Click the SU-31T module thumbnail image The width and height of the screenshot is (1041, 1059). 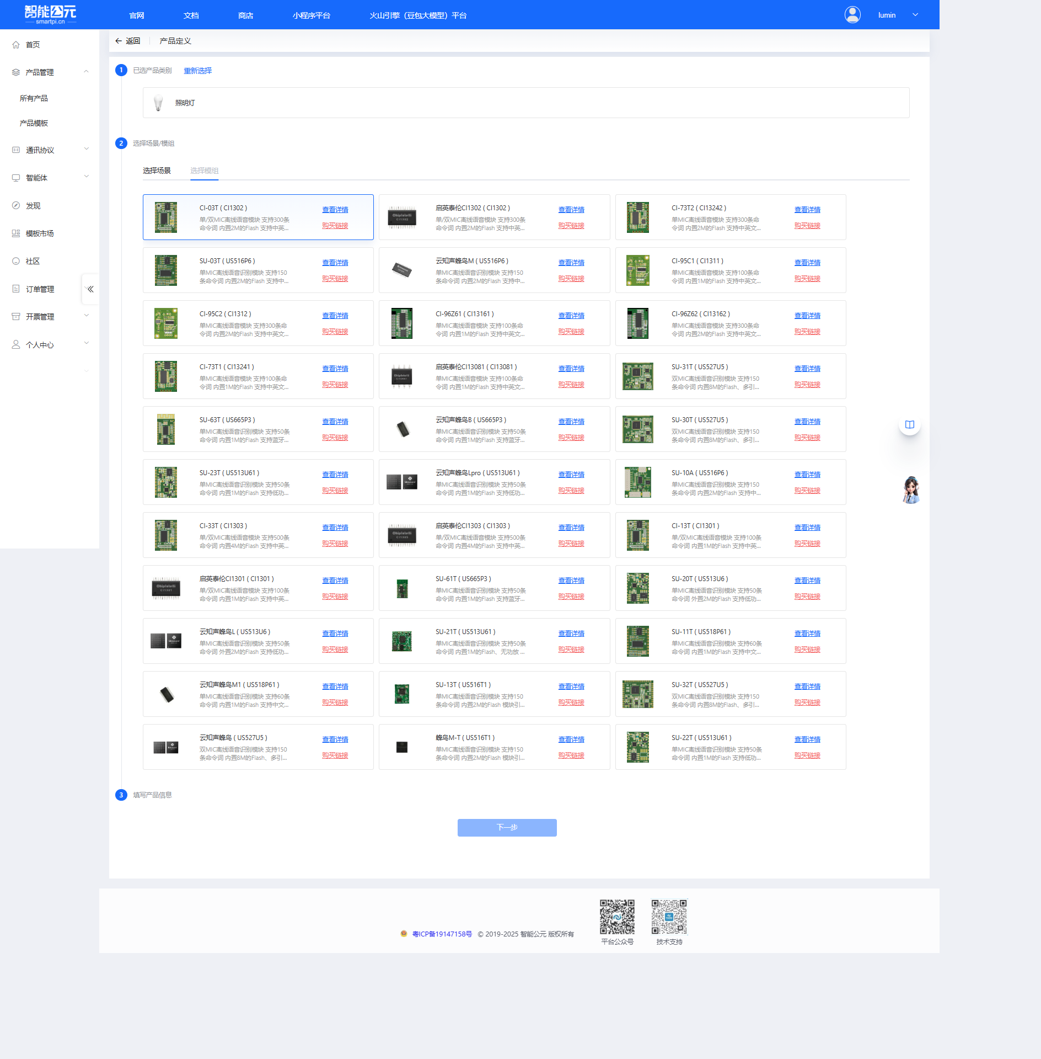pyautogui.click(x=637, y=376)
